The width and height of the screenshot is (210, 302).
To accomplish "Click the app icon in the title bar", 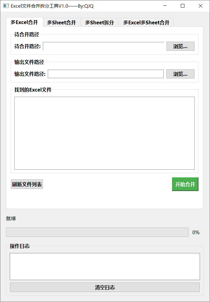I will [x=6, y=6].
